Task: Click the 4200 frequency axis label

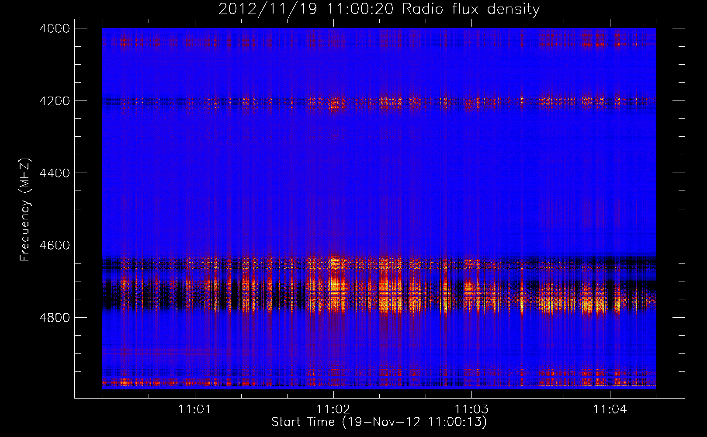Action: 55,101
